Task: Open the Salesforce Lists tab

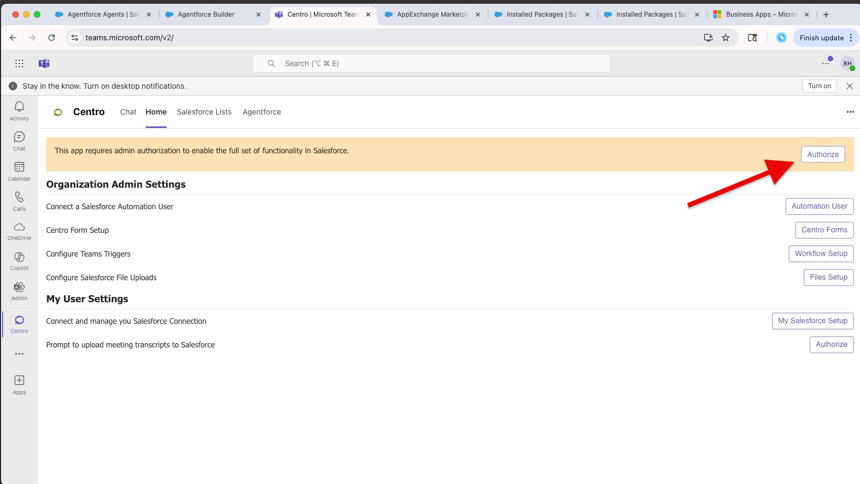Action: pyautogui.click(x=204, y=112)
